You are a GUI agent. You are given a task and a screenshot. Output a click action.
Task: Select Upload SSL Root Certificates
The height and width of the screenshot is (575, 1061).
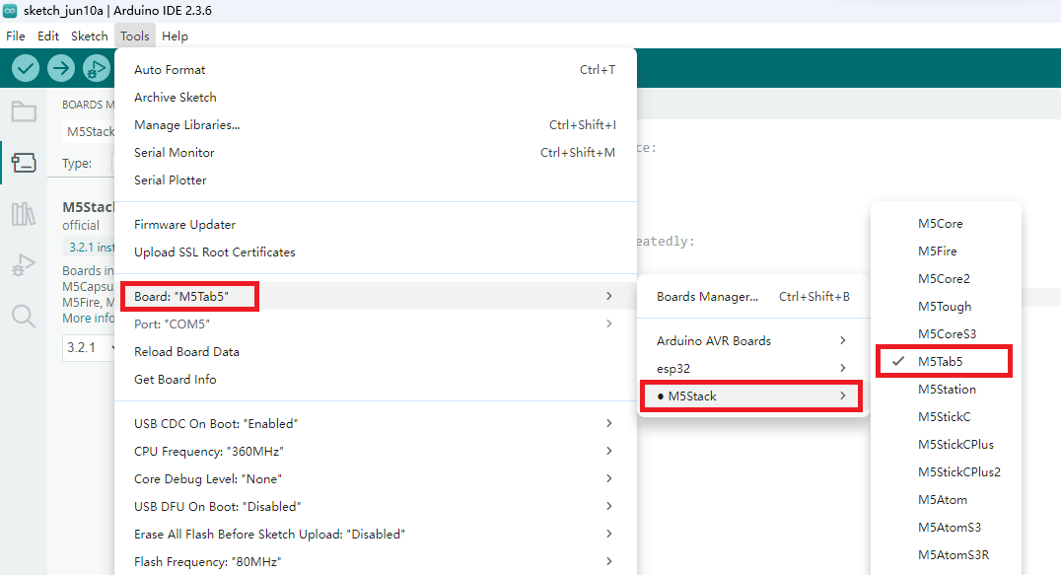point(376,252)
